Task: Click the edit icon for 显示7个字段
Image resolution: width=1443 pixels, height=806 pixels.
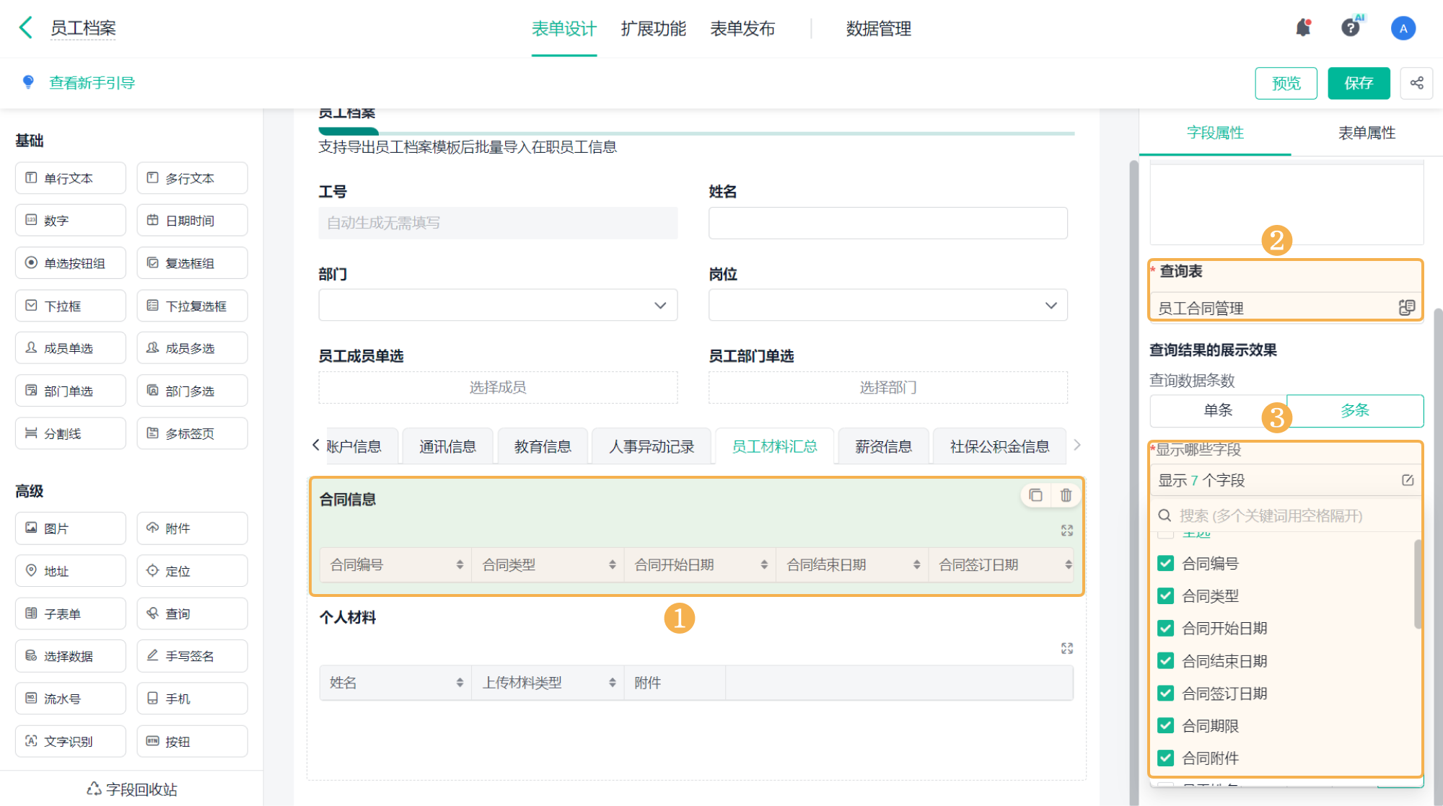Action: coord(1407,480)
